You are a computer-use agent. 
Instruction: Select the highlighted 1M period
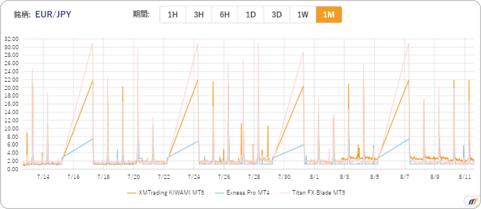point(329,15)
